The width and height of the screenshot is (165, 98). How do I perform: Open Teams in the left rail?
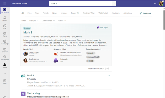(5, 34)
